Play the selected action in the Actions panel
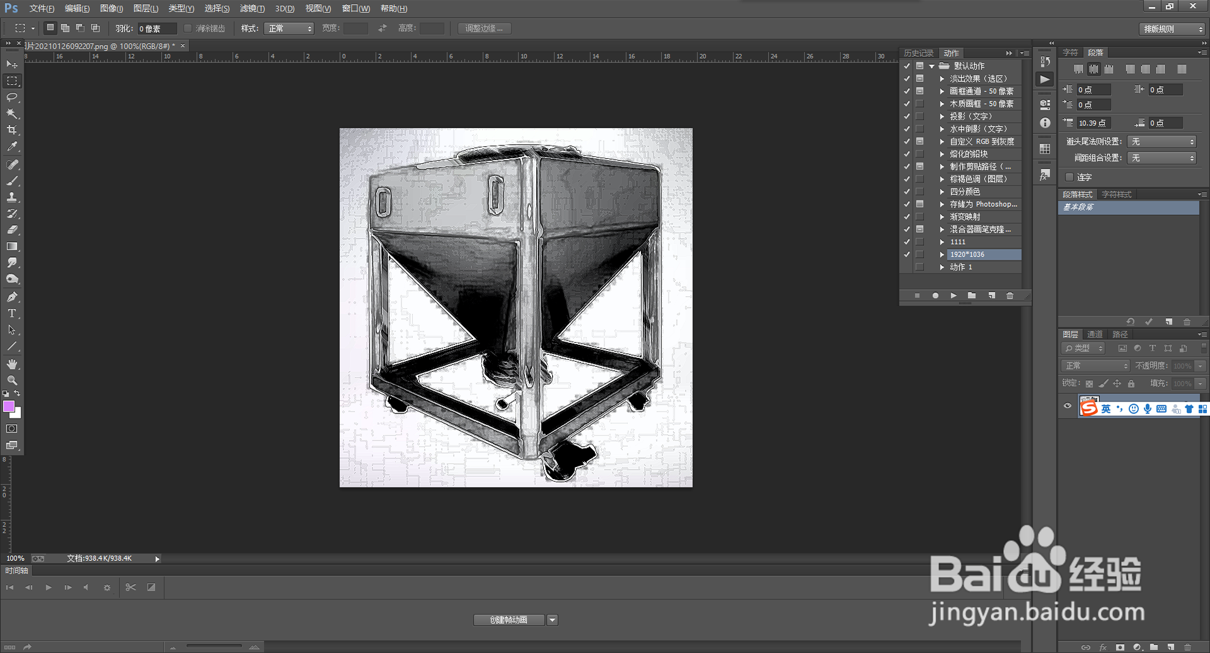The image size is (1210, 653). tap(954, 296)
